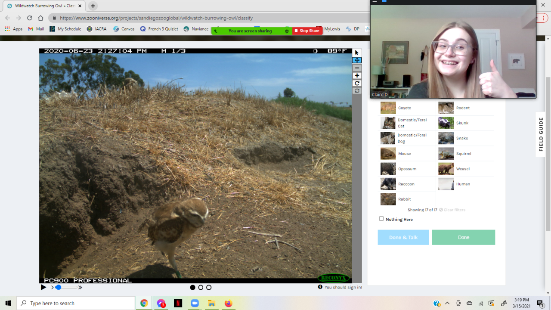Open the taskbar clock and date

coord(522,303)
